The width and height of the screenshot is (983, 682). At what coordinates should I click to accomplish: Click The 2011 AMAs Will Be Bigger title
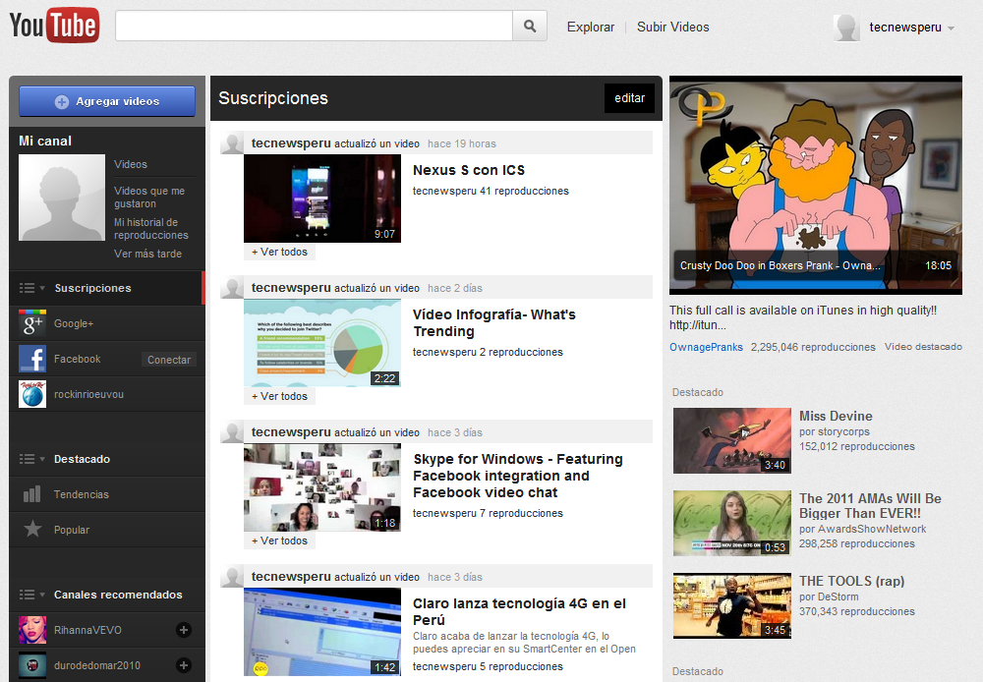870,506
